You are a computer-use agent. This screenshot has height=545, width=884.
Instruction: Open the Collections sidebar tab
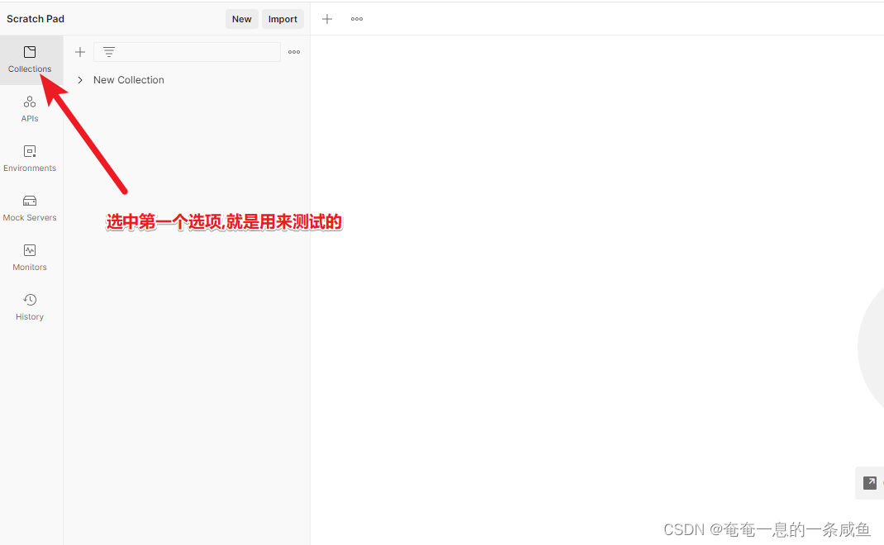pos(30,59)
